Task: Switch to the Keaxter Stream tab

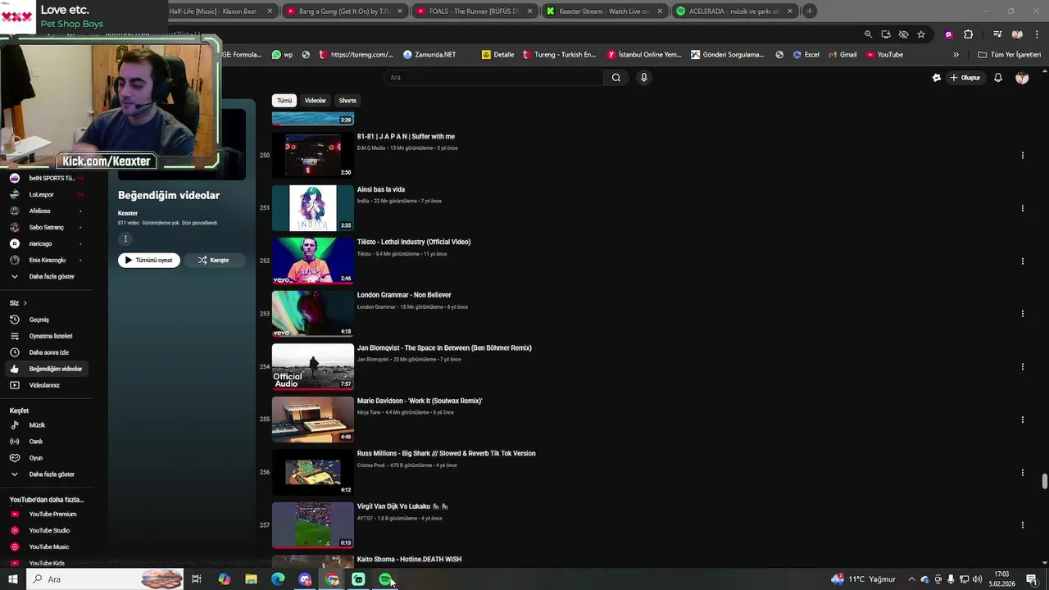Action: (x=604, y=11)
